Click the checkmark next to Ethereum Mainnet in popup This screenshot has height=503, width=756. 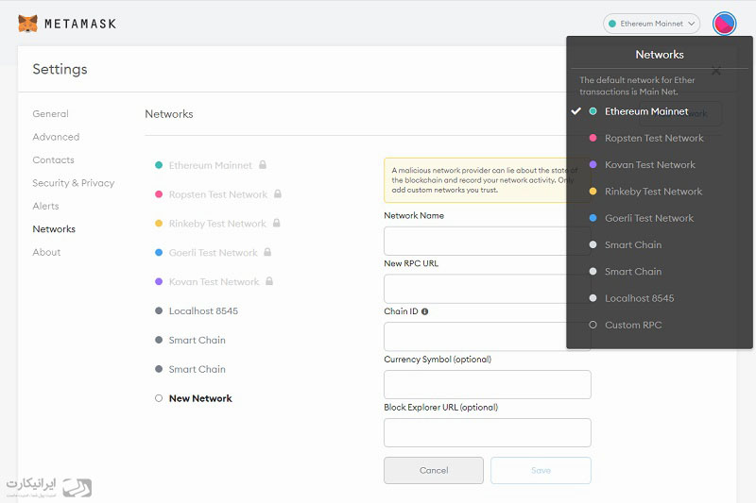(x=576, y=111)
